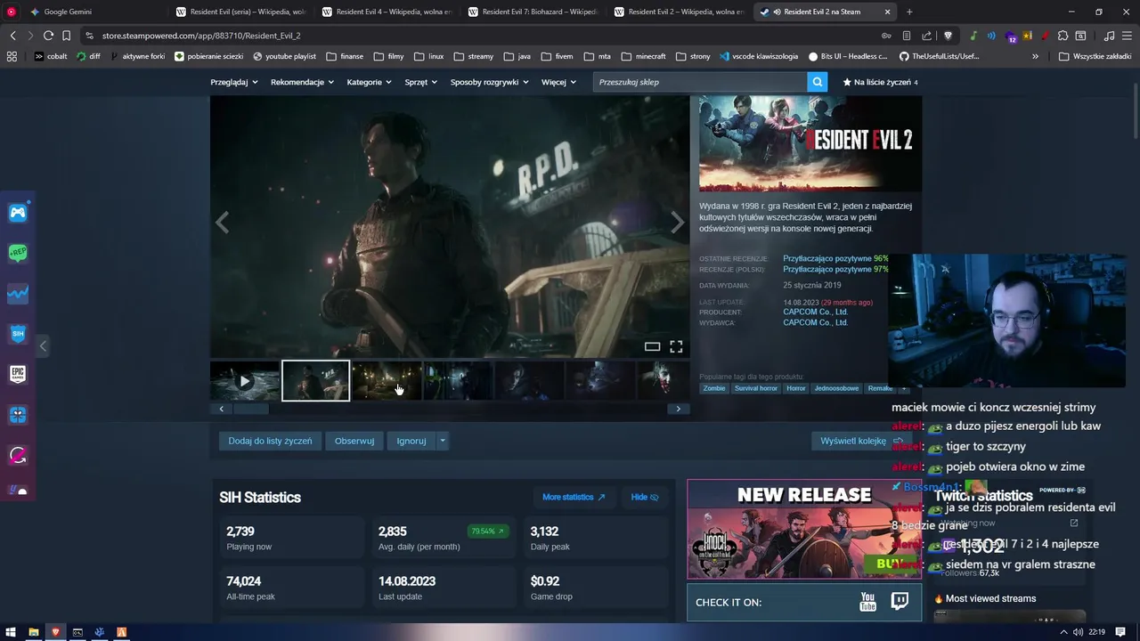Click the Survival horror tag
The width and height of the screenshot is (1140, 641).
(756, 388)
